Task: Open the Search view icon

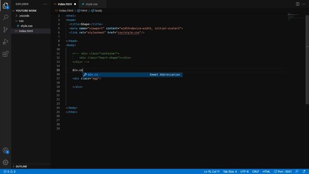Action: click(x=5, y=17)
